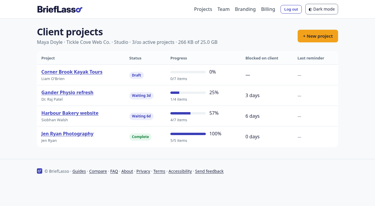Open the Projects nav item
This screenshot has width=375, height=206.
click(203, 9)
